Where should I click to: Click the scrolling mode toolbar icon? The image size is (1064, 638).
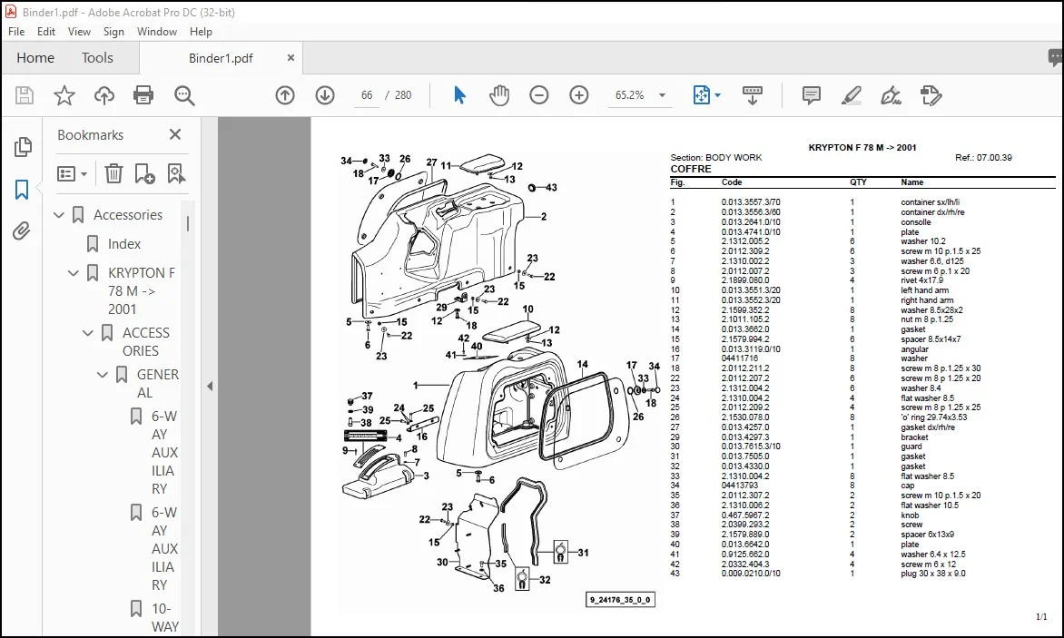[x=753, y=95]
